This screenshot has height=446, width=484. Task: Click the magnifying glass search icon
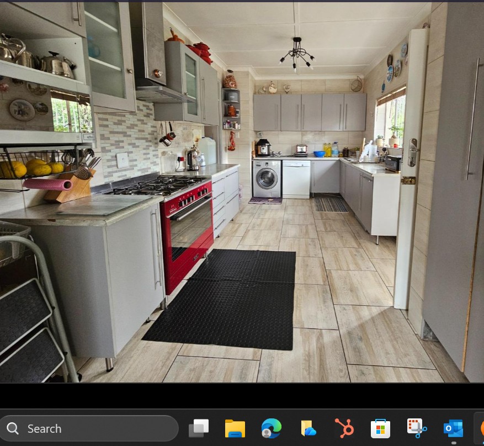[x=13, y=429]
